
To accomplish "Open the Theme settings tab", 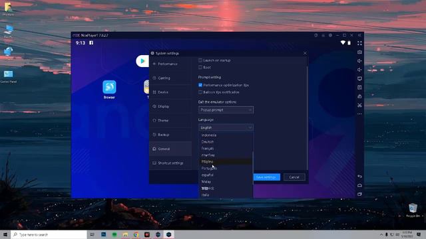I will 170,121.
